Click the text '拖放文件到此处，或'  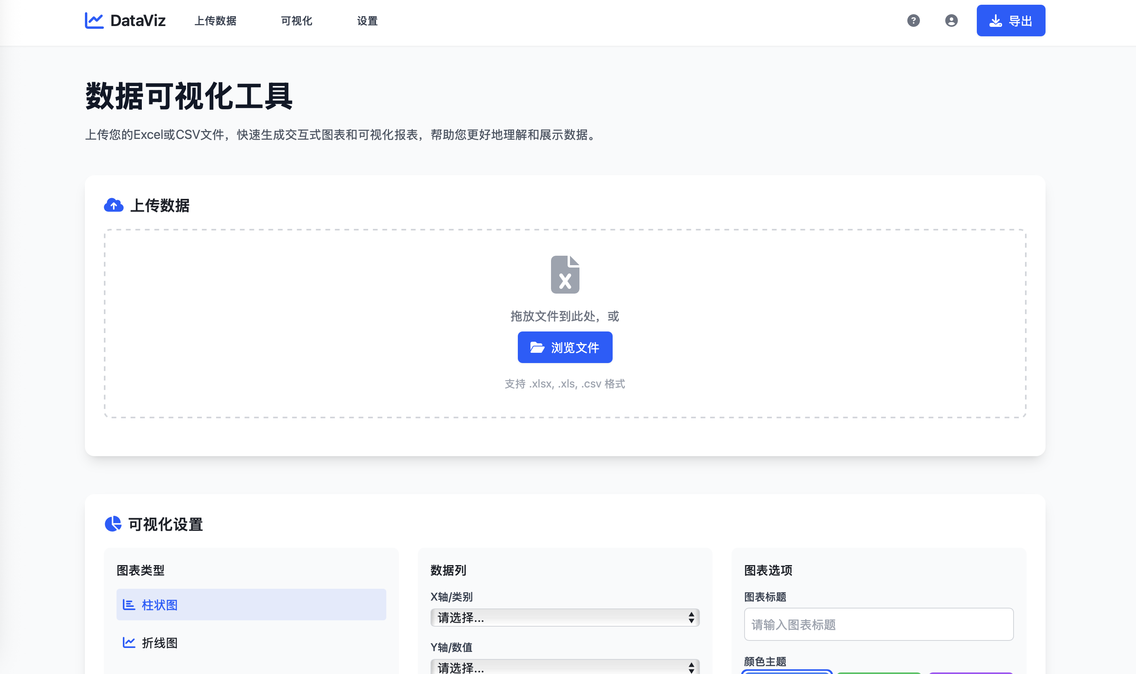click(x=564, y=316)
